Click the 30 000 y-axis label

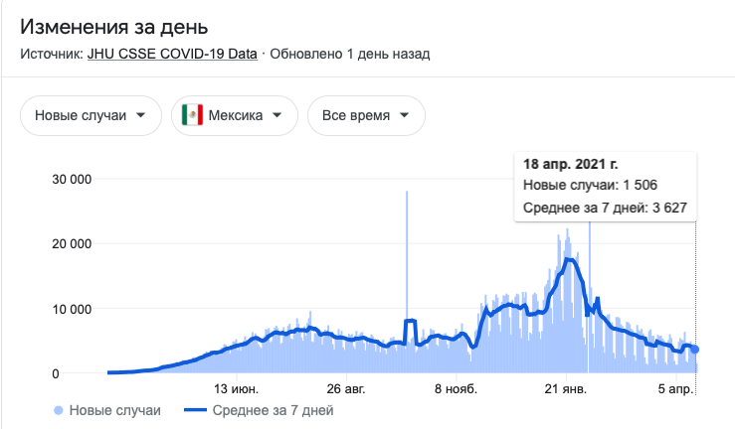(72, 180)
